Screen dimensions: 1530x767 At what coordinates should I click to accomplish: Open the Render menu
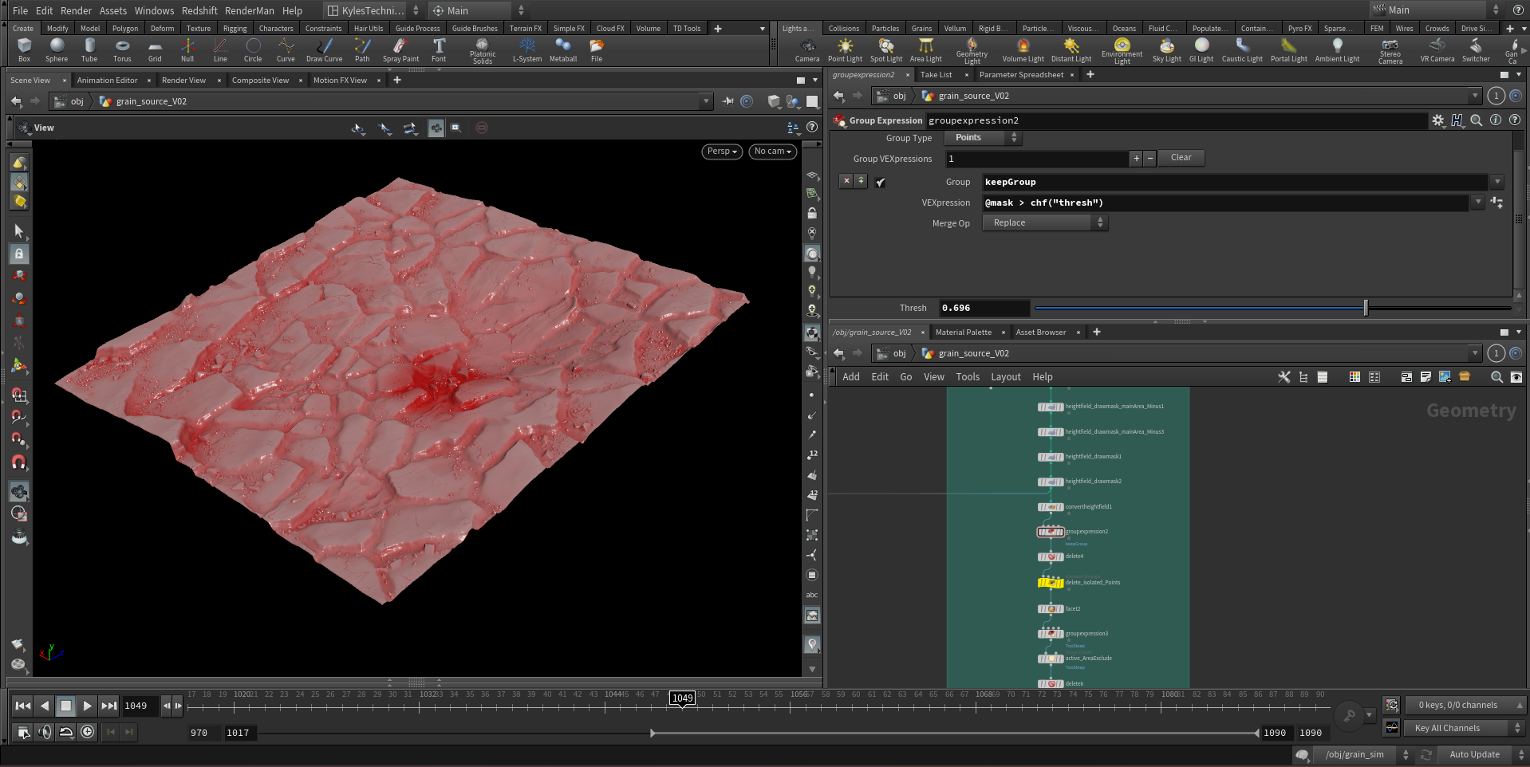(76, 10)
